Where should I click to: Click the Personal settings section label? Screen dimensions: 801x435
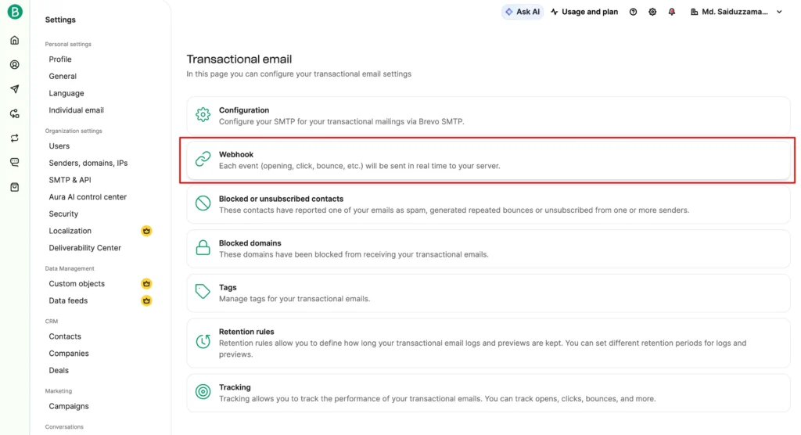tap(68, 44)
